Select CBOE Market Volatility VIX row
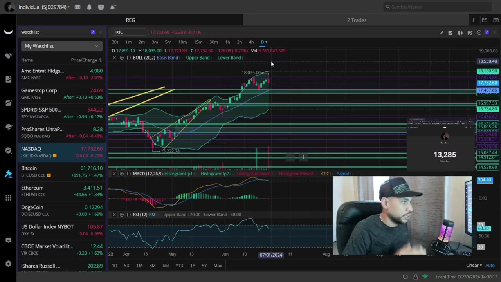 [62, 249]
